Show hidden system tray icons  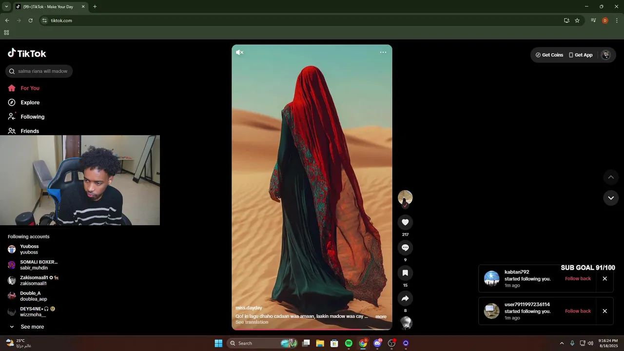click(562, 343)
